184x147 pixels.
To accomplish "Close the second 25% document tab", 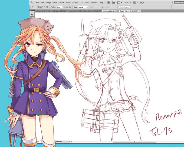I will [x=100, y=11].
